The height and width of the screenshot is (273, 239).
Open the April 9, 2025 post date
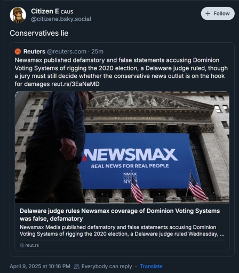[x=40, y=266]
